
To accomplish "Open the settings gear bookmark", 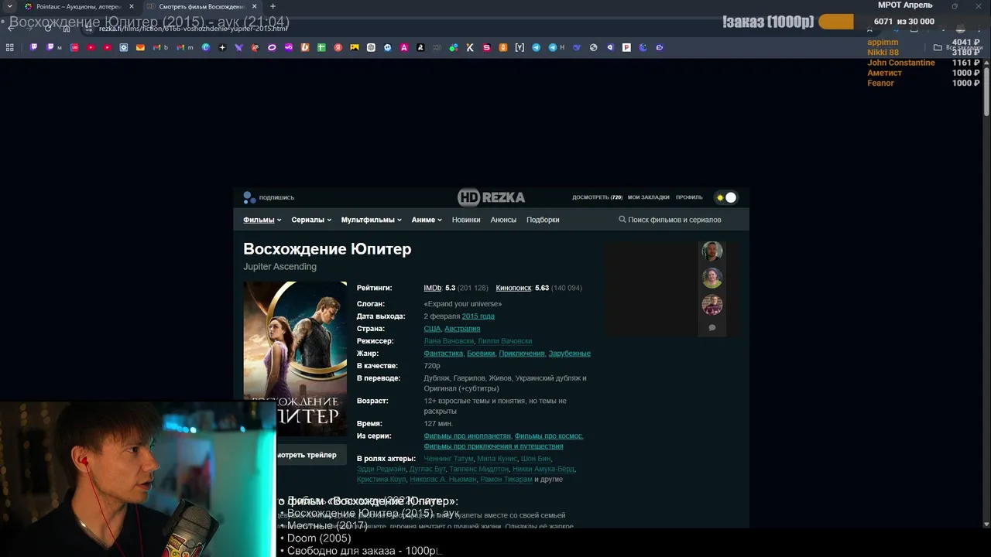I will click(x=124, y=47).
